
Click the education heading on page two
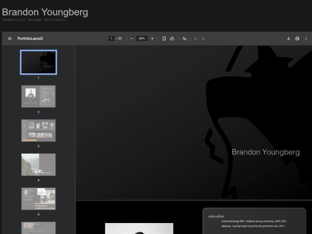click(x=216, y=216)
